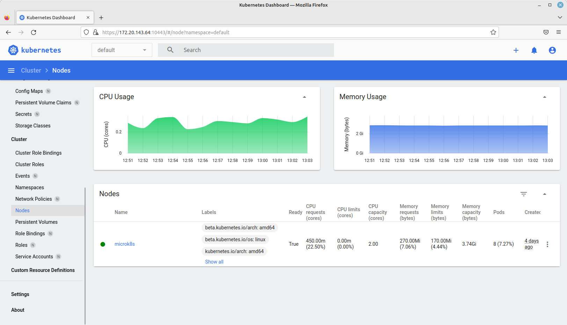The width and height of the screenshot is (567, 325).
Task: Open the notifications bell
Action: click(x=534, y=50)
